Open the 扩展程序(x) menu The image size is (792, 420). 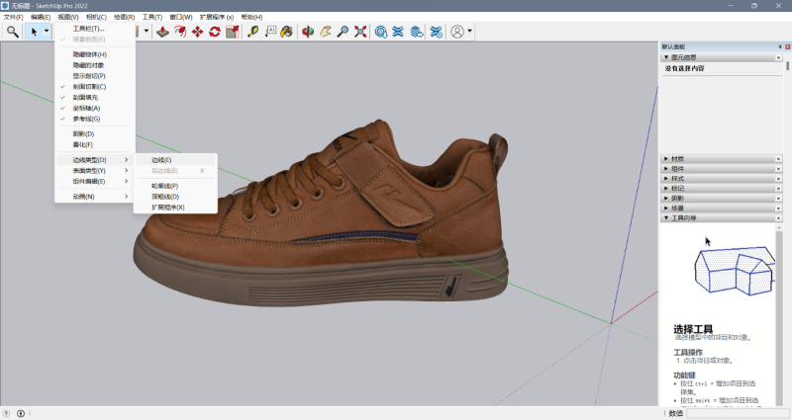(x=217, y=17)
